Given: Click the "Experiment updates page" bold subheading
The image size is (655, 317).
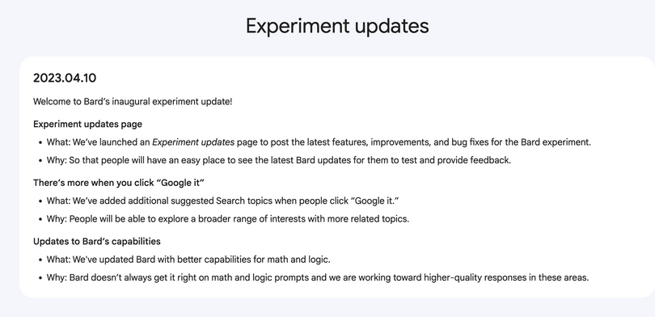Looking at the screenshot, I should pos(87,124).
